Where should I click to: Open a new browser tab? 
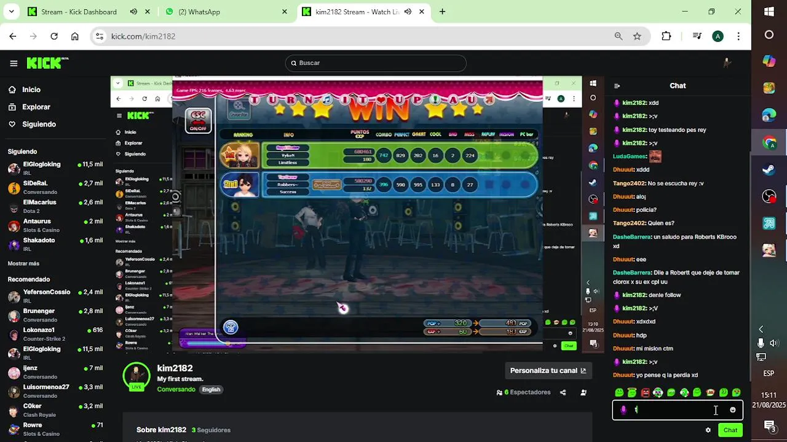(x=442, y=12)
